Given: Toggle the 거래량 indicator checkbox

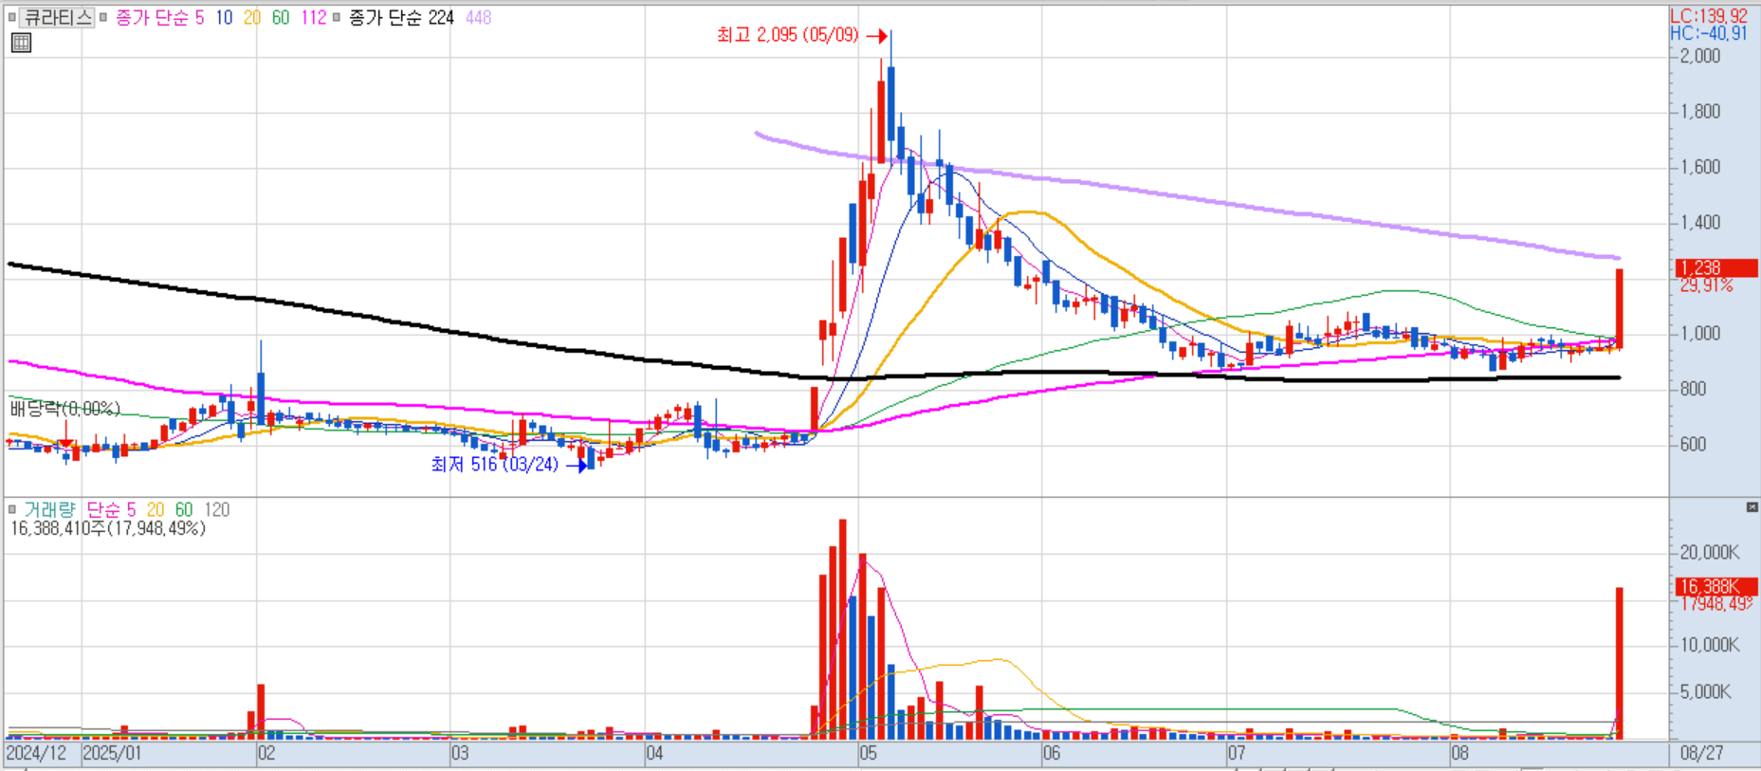Looking at the screenshot, I should tap(11, 509).
